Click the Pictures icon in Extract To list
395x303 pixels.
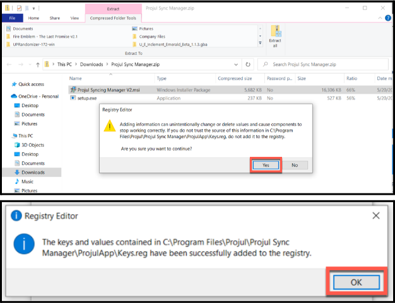click(135, 28)
